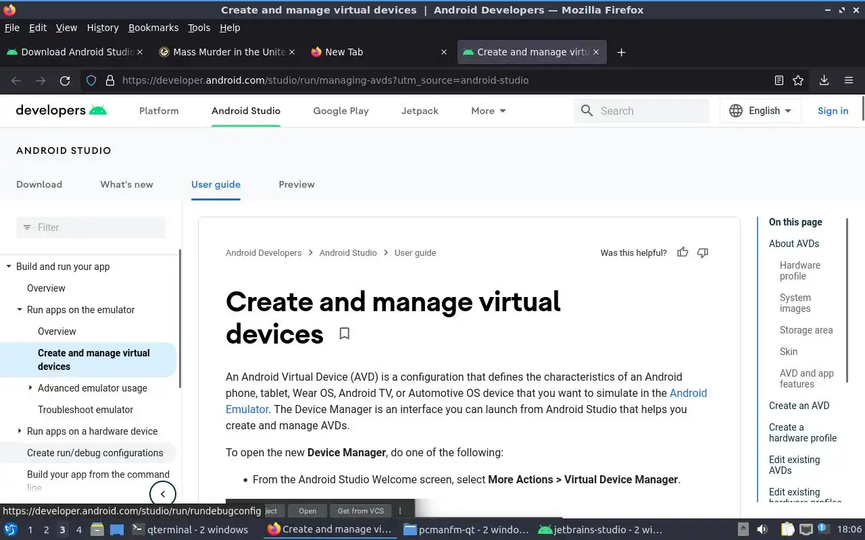The image size is (865, 540).
Task: Click Android Developers breadcrumb
Action: pos(264,252)
